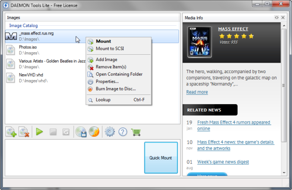The height and width of the screenshot is (190, 292).
Task: Click the Media Info scrollbar up arrow
Action: tap(284, 26)
